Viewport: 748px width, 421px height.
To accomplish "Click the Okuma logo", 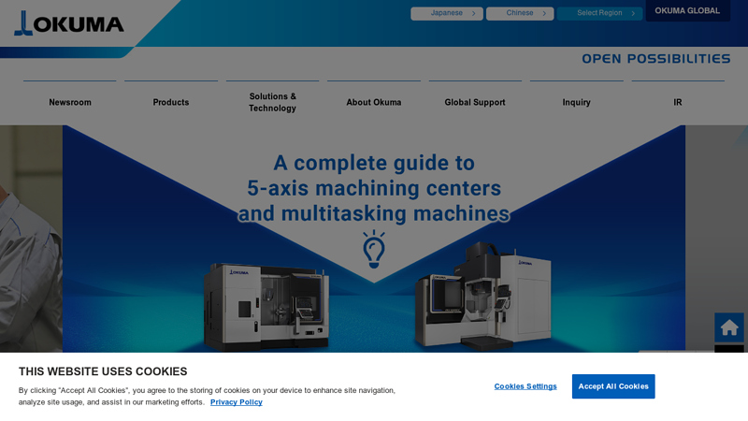I will [x=69, y=23].
